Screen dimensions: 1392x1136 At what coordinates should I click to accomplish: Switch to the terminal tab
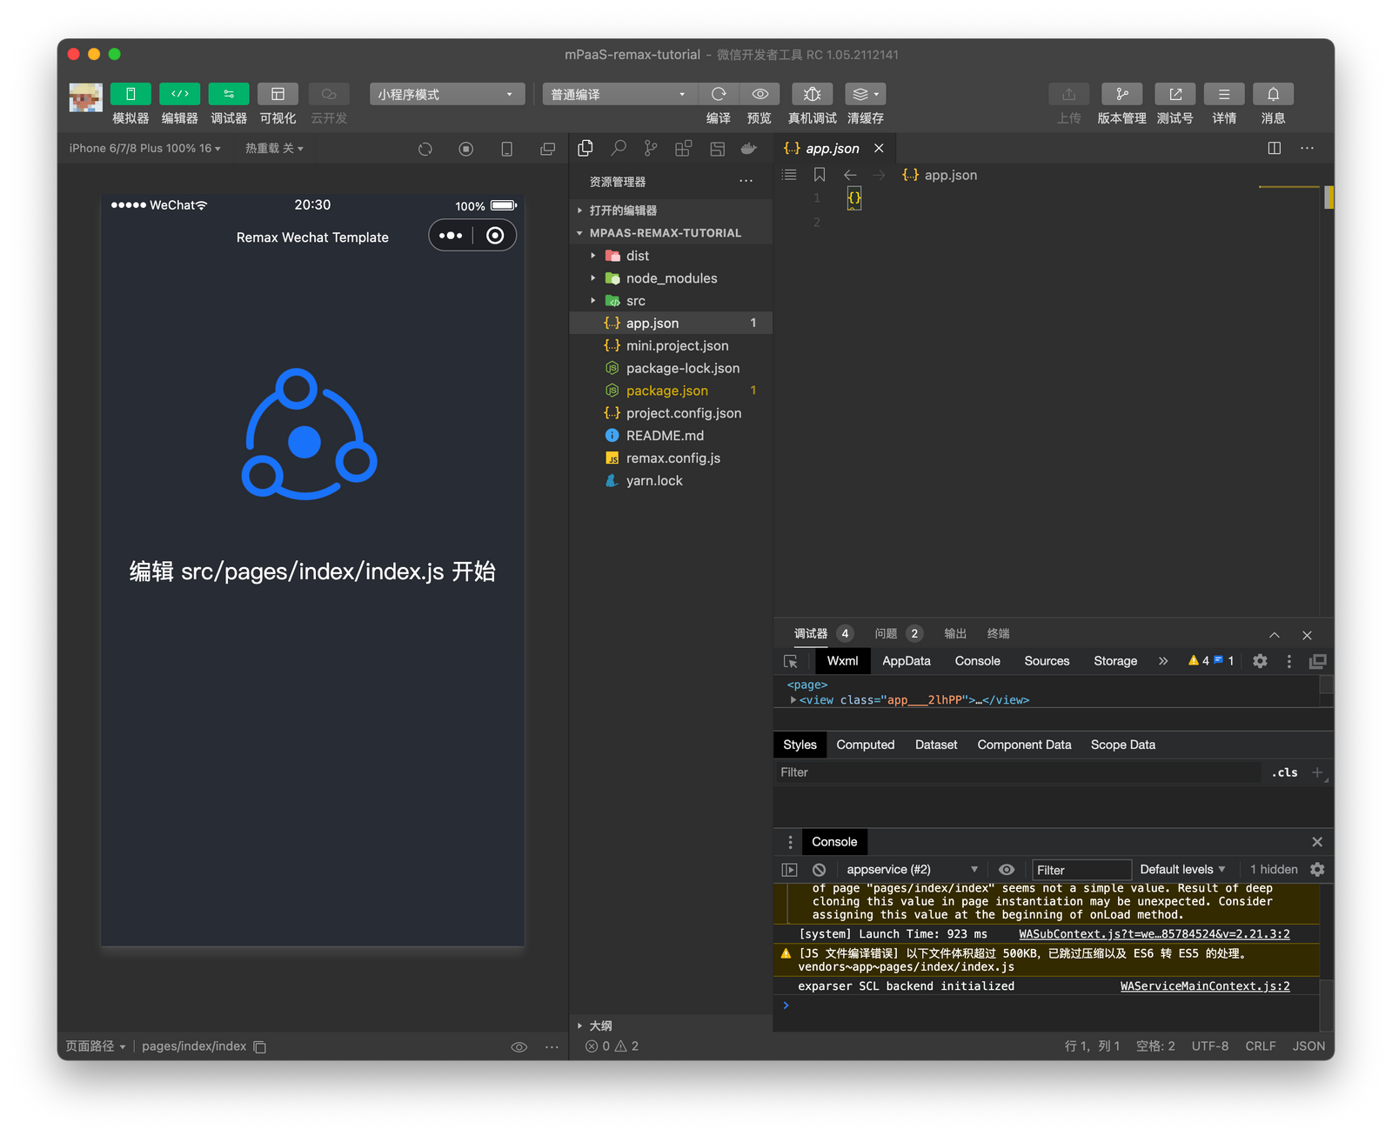tap(999, 634)
